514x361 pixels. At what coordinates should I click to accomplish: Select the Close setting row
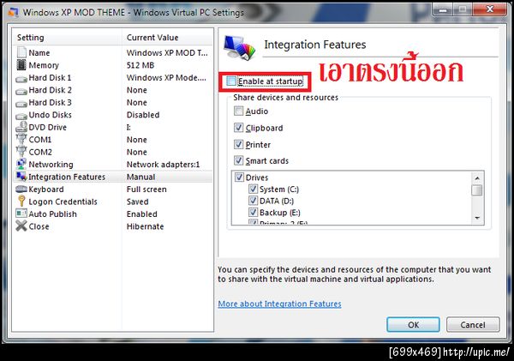tap(113, 226)
